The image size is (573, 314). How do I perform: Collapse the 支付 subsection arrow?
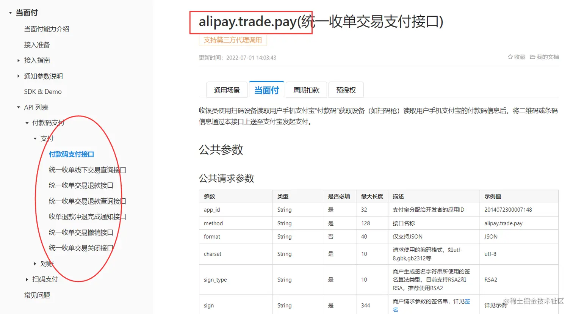pyautogui.click(x=35, y=139)
